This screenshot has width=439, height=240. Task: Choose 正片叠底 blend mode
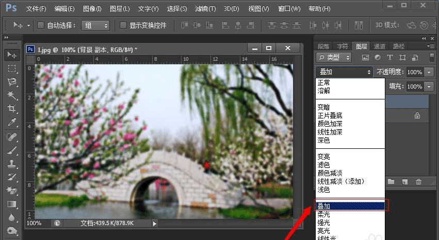click(x=330, y=115)
